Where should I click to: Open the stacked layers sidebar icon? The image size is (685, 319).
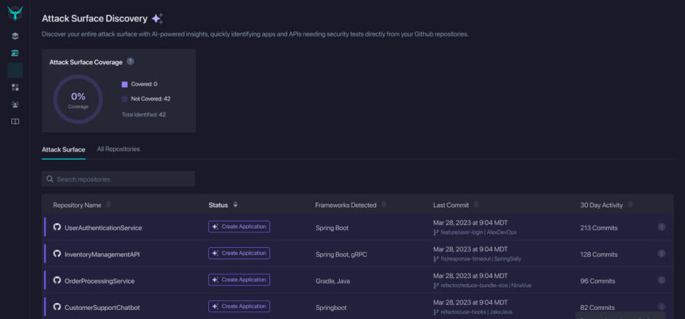(x=15, y=36)
